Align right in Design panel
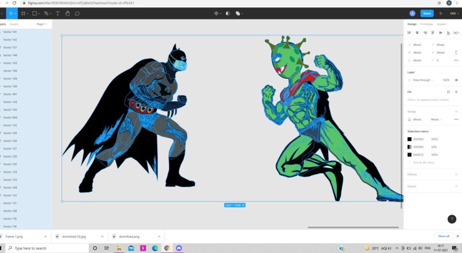 point(425,33)
